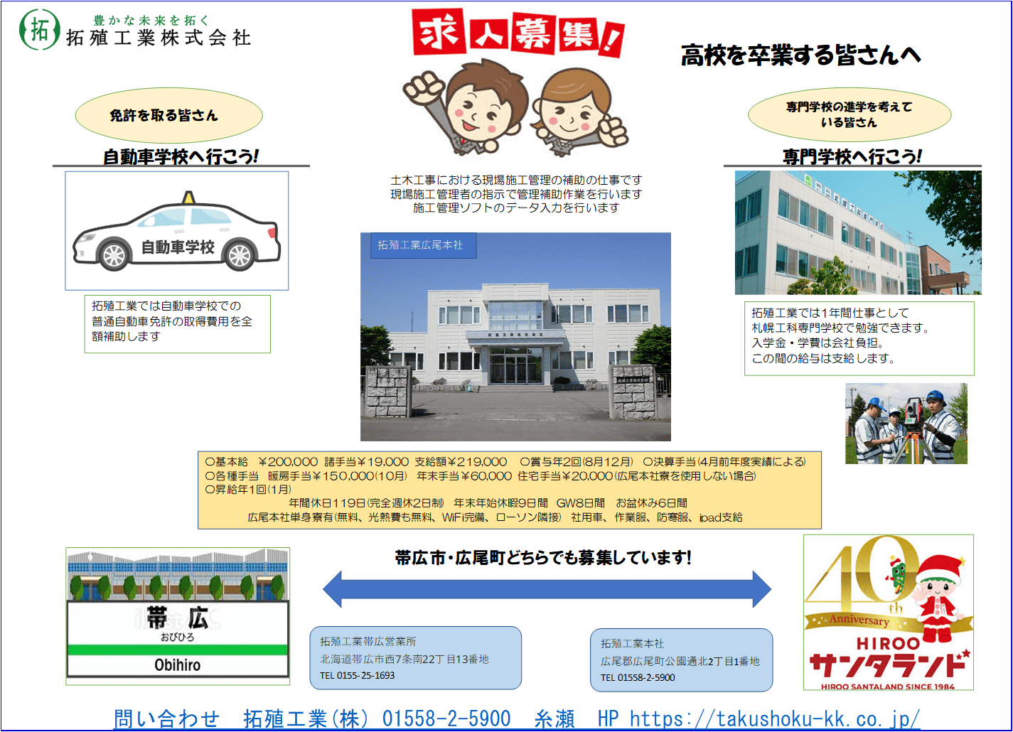Open the Hiroo Santaland 40th anniversary logo
Viewport: 1013px width, 732px height.
click(x=888, y=613)
